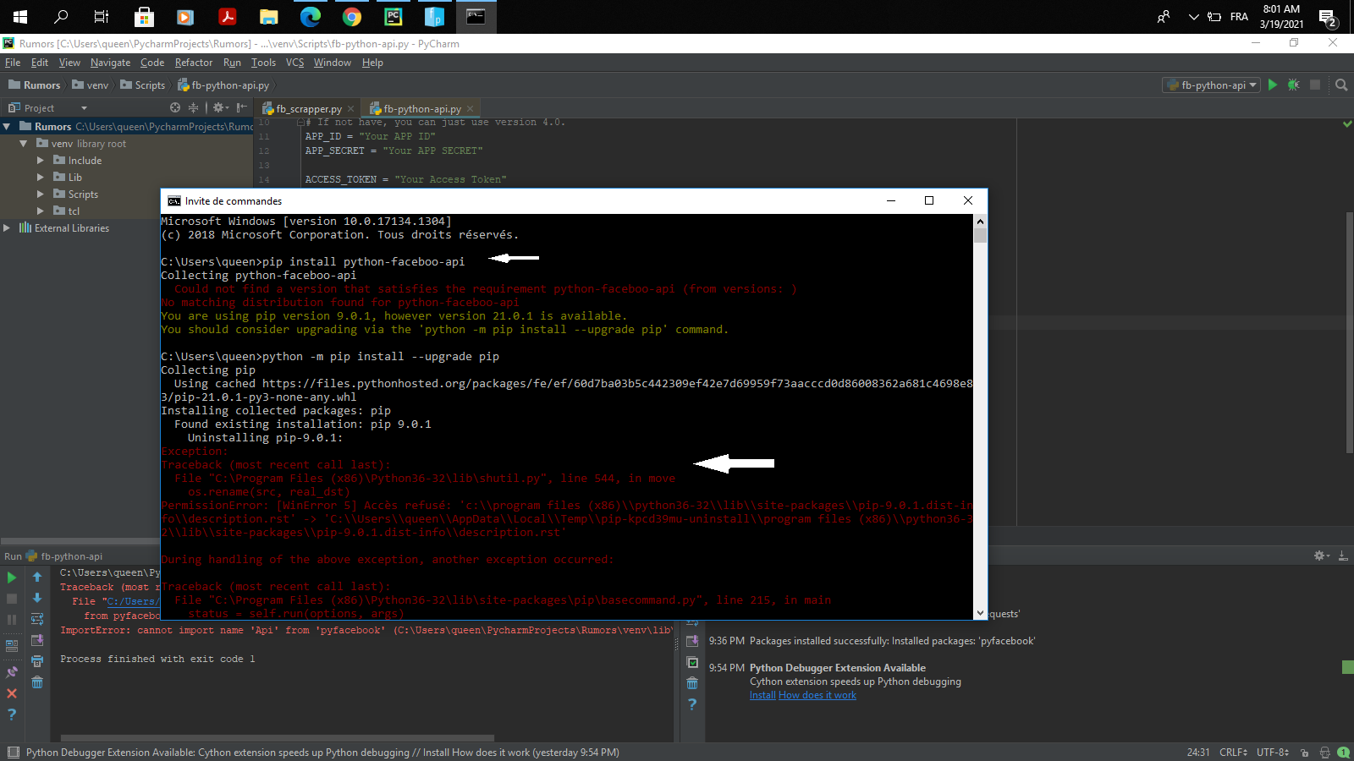Click Rumors breadcrumb in navigation bar
This screenshot has width=1354, height=761.
(35, 85)
